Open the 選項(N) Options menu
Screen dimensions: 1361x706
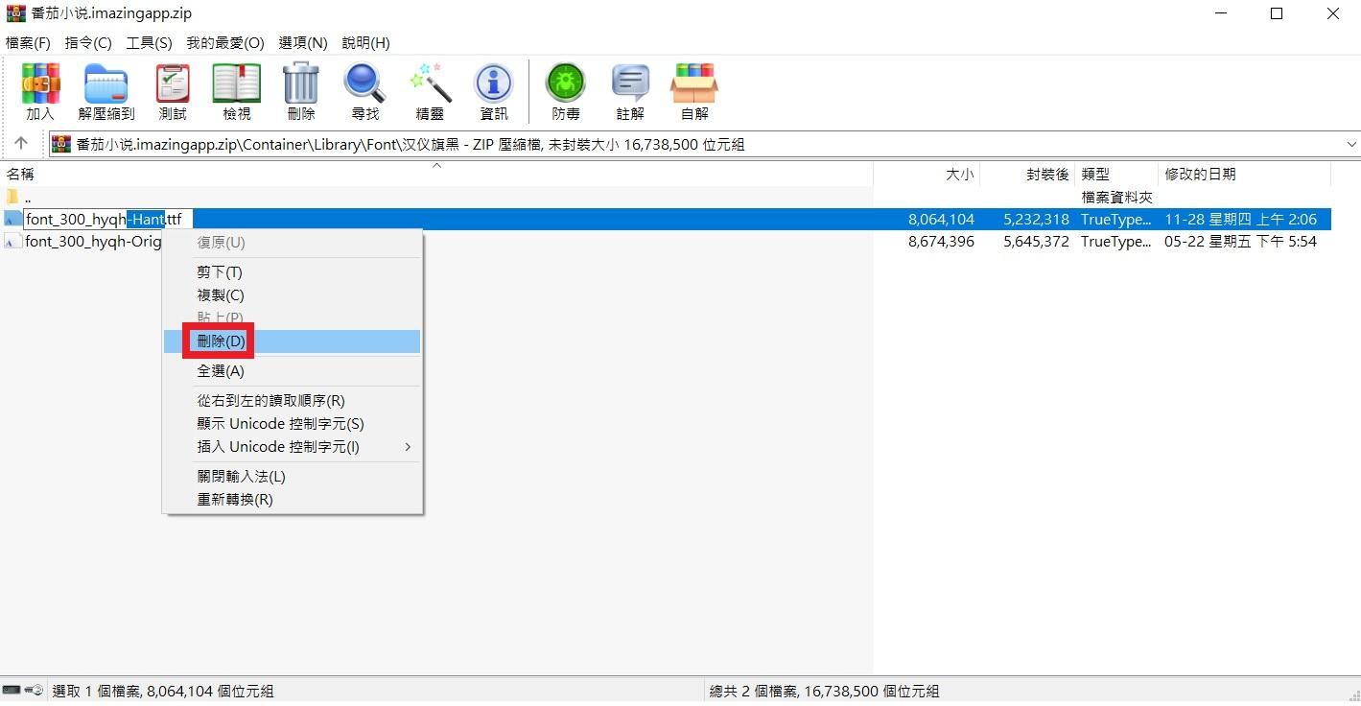[x=303, y=43]
